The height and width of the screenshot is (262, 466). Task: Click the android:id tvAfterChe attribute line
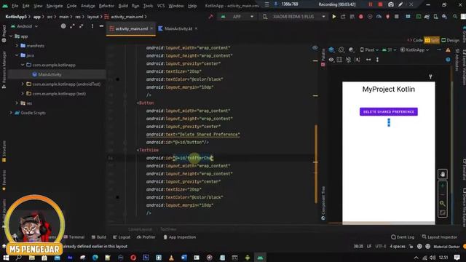[180, 158]
